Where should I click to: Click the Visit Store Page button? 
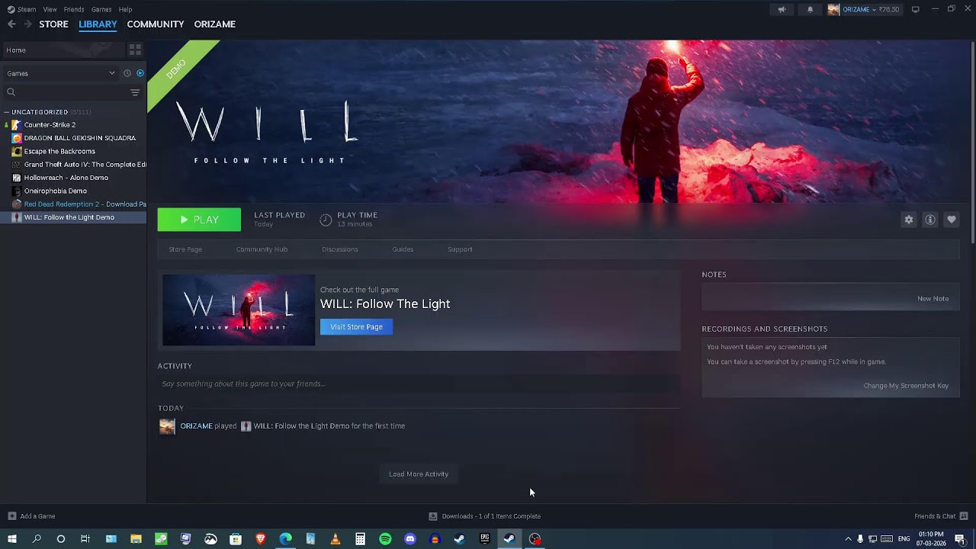click(x=356, y=327)
